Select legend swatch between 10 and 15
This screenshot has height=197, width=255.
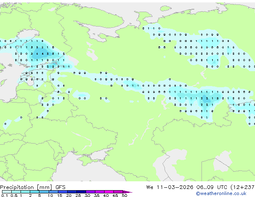pyautogui.click(x=53, y=192)
